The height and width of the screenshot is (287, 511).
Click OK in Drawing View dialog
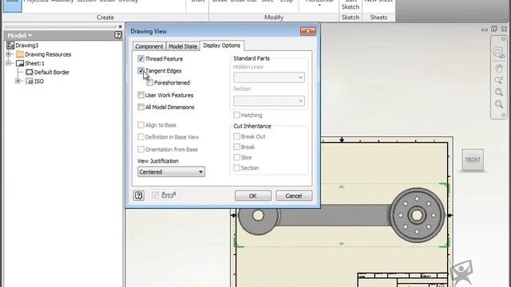point(253,195)
